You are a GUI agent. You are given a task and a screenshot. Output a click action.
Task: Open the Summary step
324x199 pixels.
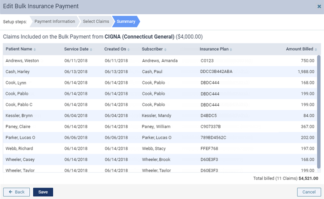click(x=126, y=21)
